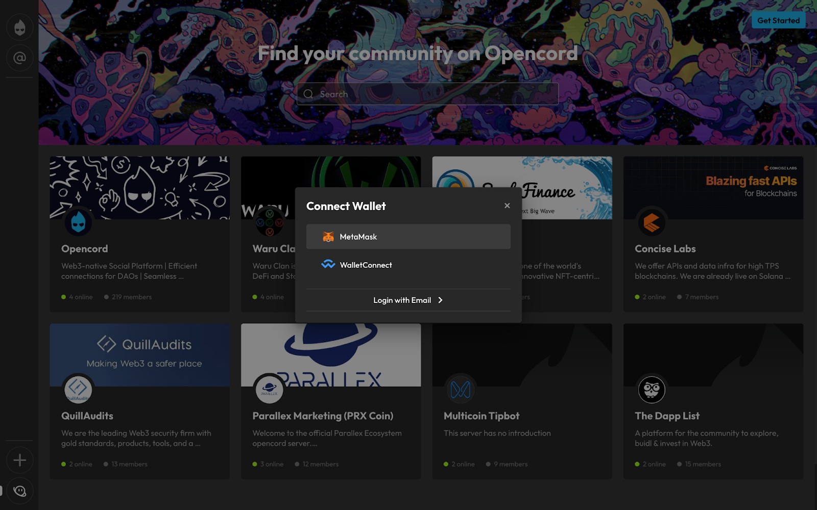Select MetaMask wallet option
The height and width of the screenshot is (510, 817).
pos(408,237)
